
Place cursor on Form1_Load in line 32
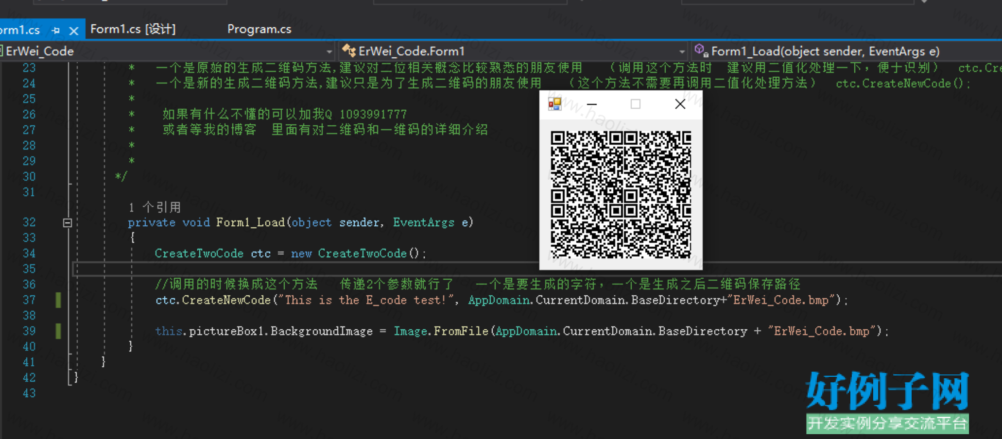coord(251,222)
